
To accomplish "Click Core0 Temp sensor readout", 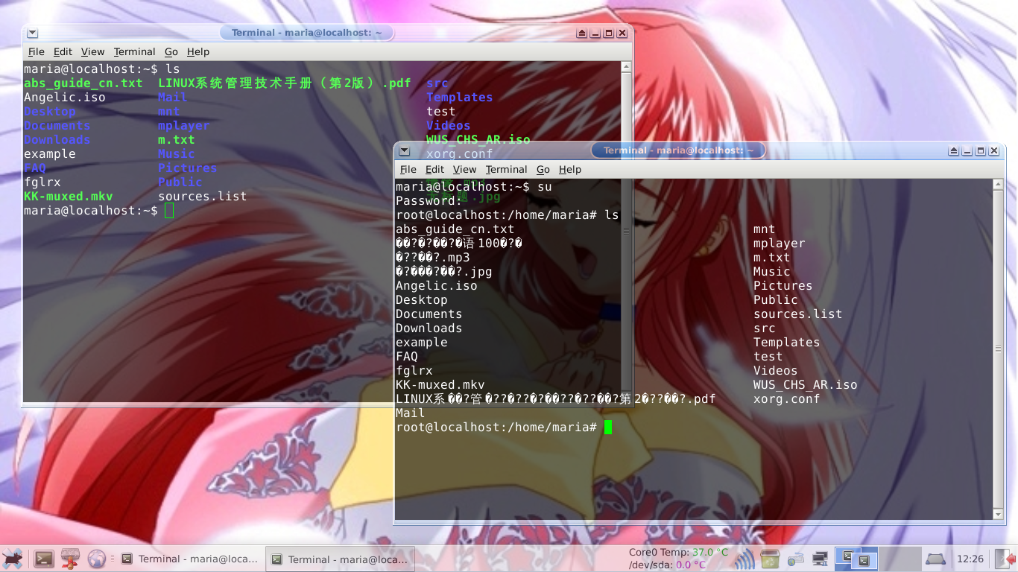I will pos(678,553).
